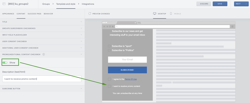Click Preview Changes
The image size is (250, 103).
pyautogui.click(x=99, y=14)
